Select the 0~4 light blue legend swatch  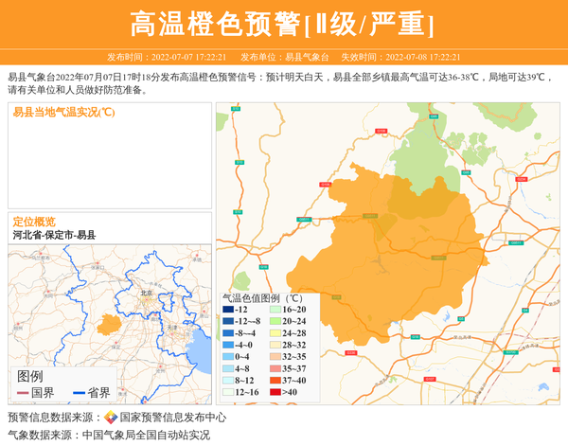228,357
